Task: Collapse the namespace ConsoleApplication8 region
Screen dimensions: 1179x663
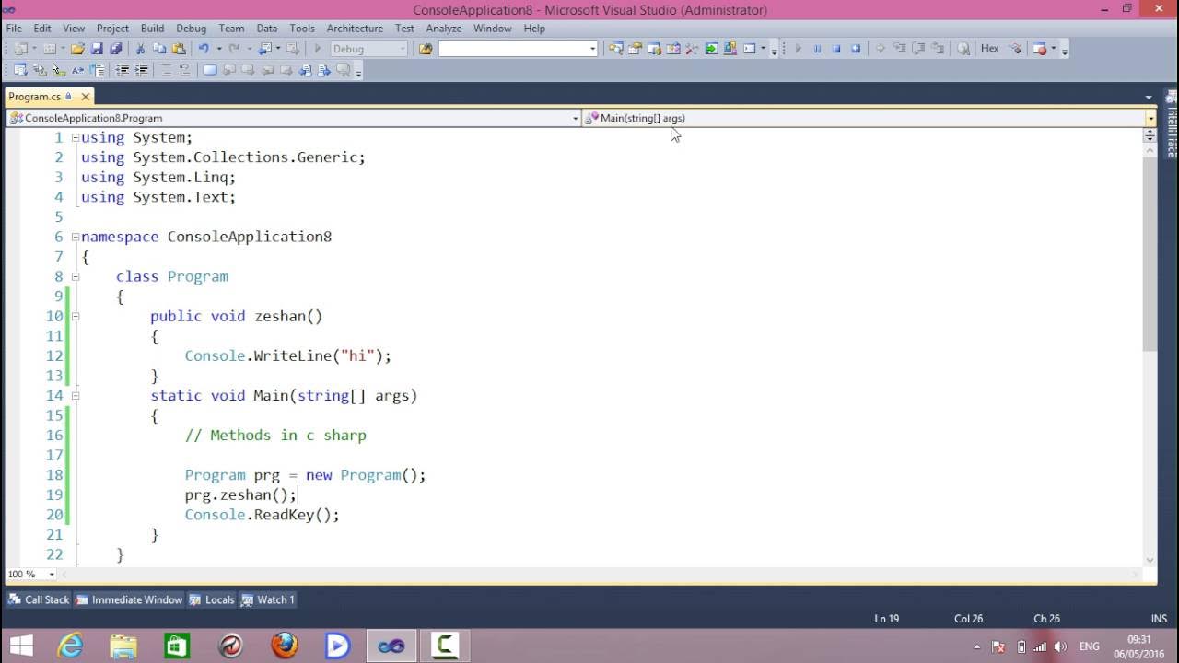Action: [76, 237]
